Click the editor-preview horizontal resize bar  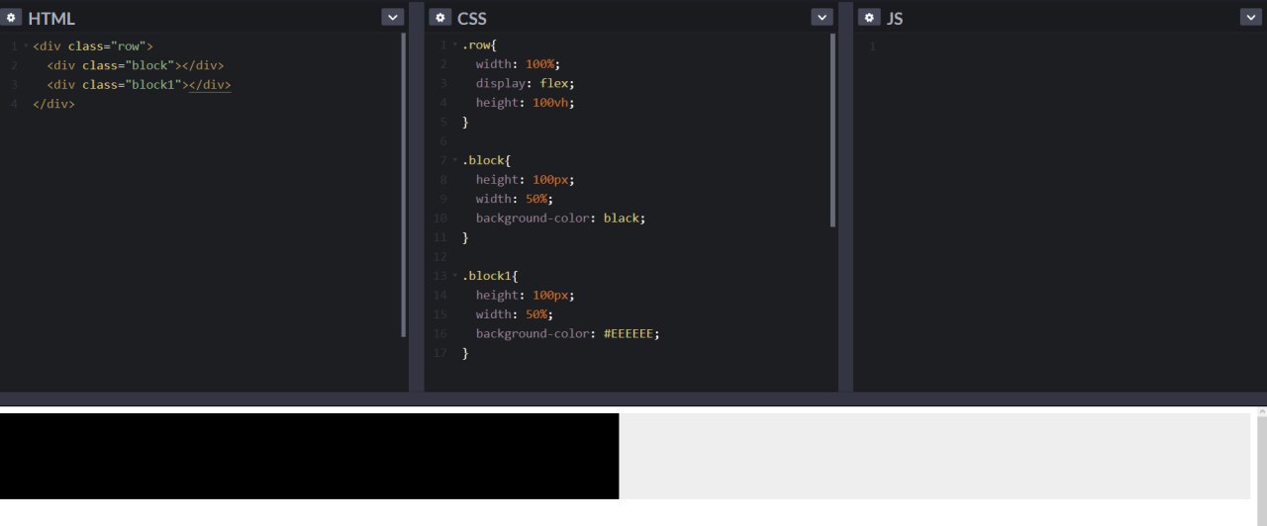(x=633, y=398)
